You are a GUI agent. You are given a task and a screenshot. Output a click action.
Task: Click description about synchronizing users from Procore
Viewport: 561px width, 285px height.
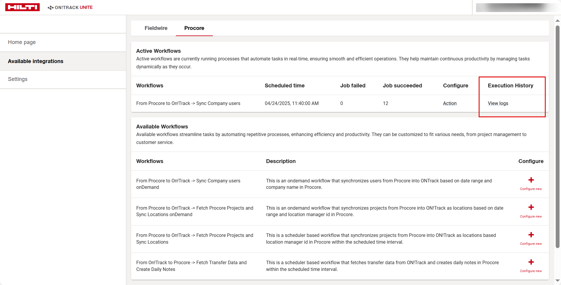coord(379,184)
